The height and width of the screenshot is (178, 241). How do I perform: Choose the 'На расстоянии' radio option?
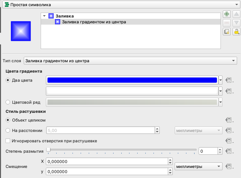tap(8, 130)
